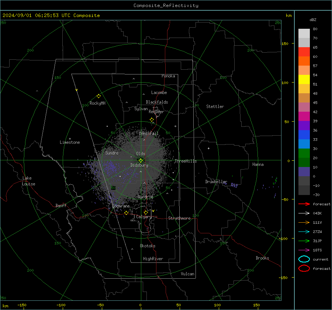
Task: Click the Ponoka label
Action: point(168,76)
